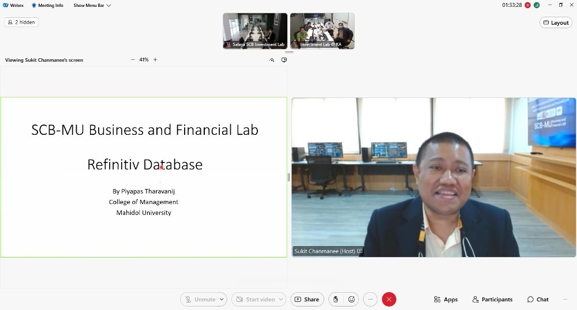Zoom in shared screen with plus button
The image size is (577, 310).
[x=155, y=60]
